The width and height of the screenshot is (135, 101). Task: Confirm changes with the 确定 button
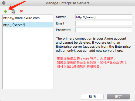coord(118,97)
